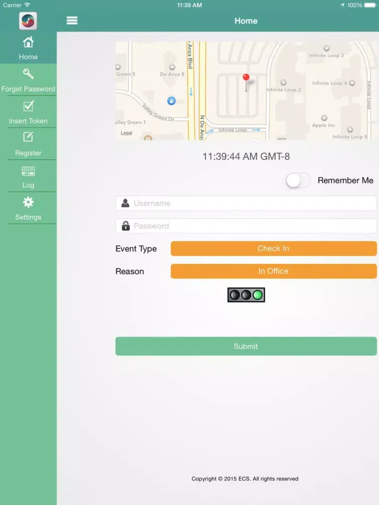Go to Forget Password menu label
Image resolution: width=379 pixels, height=505 pixels.
pos(28,89)
